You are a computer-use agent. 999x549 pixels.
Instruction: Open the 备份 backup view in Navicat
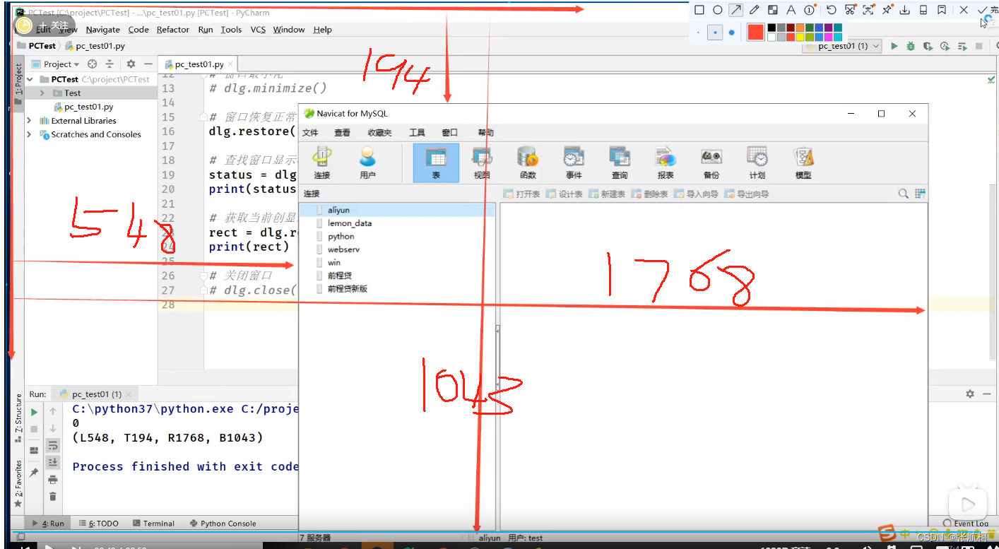[x=711, y=163]
